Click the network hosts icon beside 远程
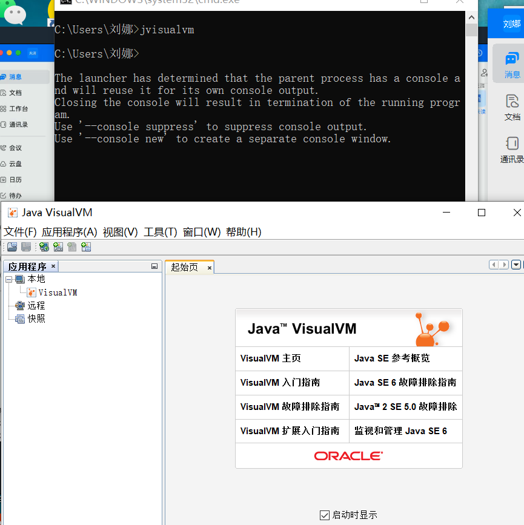This screenshot has width=524, height=525. tap(20, 306)
